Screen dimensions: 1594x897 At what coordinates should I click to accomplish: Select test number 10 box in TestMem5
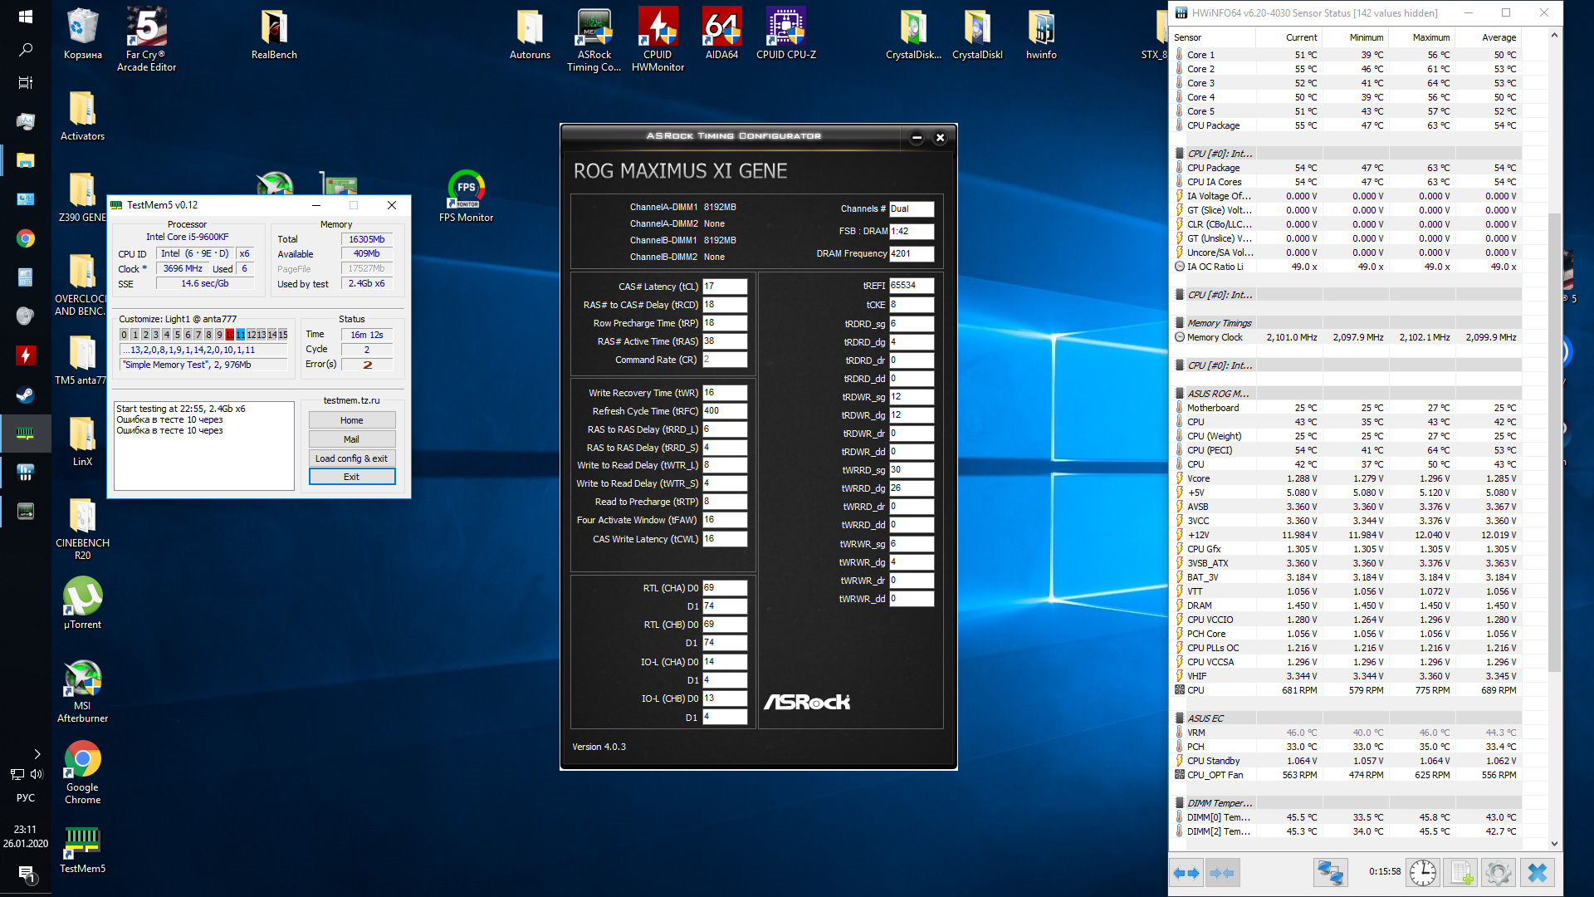click(230, 335)
